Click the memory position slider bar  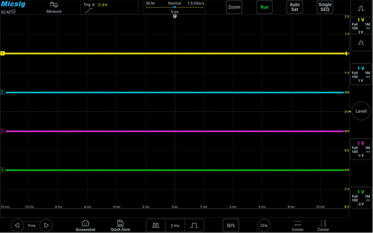pos(175,8)
